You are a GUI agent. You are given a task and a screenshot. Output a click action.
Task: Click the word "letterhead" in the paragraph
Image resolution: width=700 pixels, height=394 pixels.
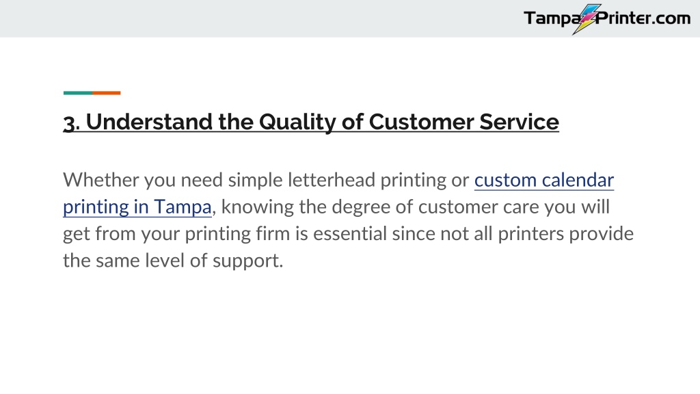click(x=332, y=180)
